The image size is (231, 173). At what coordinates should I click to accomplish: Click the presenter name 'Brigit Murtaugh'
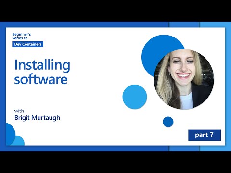pyautogui.click(x=37, y=118)
